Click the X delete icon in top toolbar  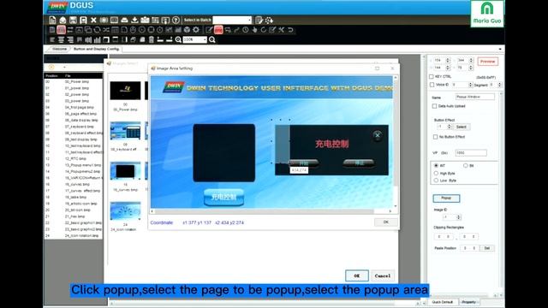pyautogui.click(x=93, y=21)
